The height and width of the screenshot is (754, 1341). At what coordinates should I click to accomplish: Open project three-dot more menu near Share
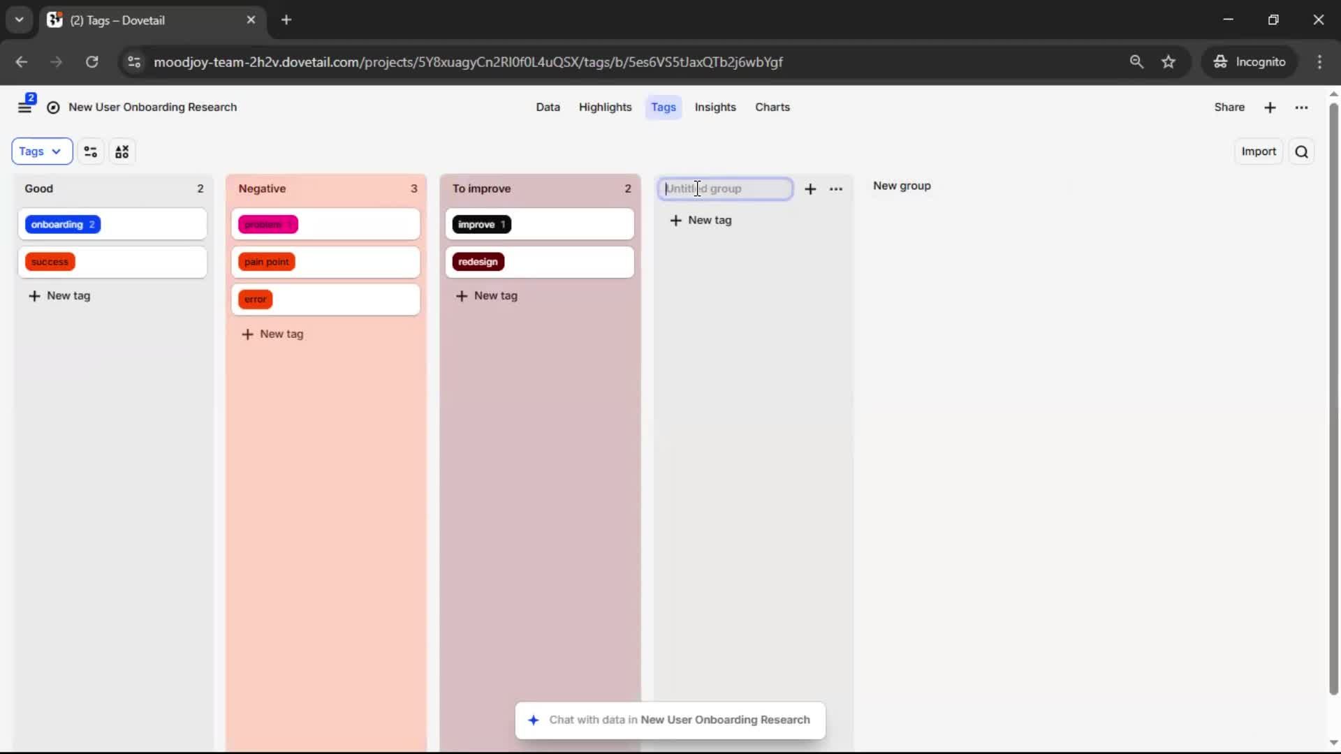1301,108
